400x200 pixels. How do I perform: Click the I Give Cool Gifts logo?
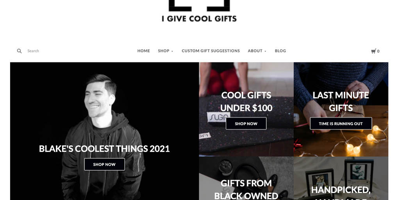tap(199, 11)
